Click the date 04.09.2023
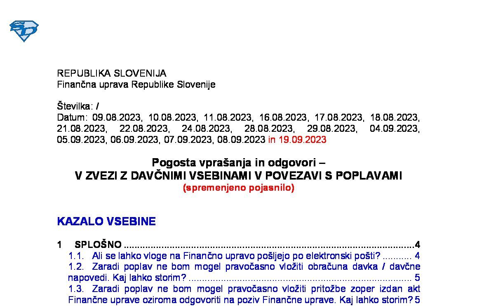The height and width of the screenshot is (306, 477). pyautogui.click(x=395, y=128)
